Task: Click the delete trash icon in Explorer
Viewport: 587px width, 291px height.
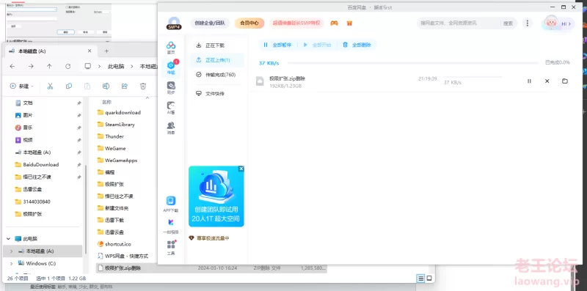Action: point(143,86)
